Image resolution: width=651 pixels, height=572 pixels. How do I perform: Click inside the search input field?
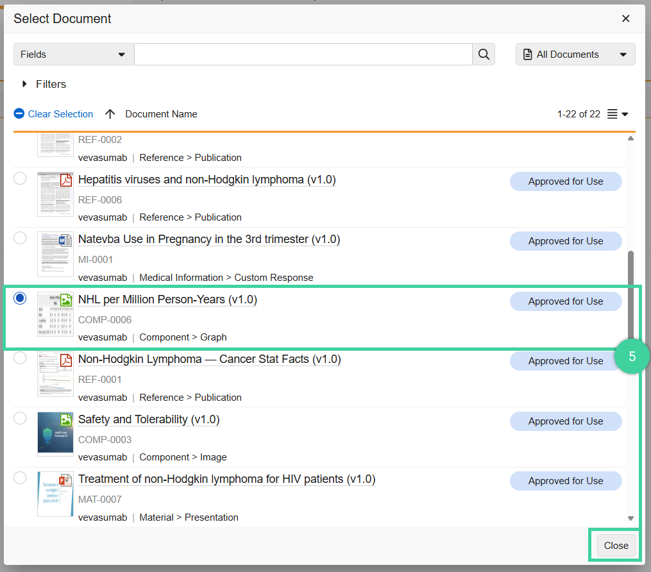point(301,54)
